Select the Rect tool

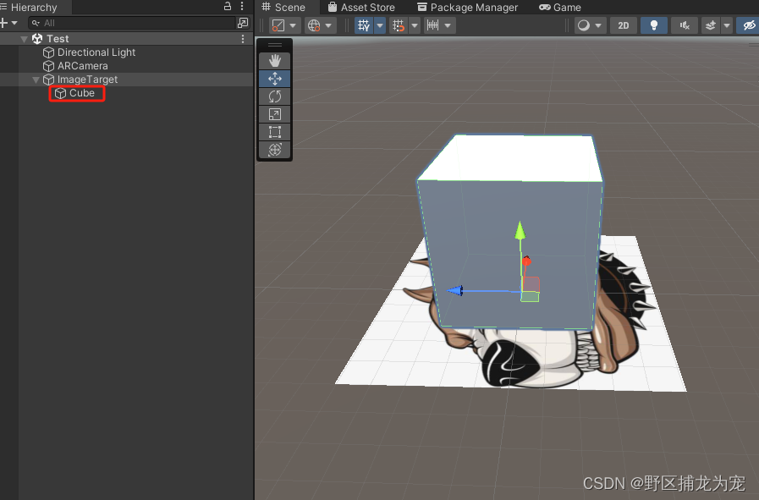(x=274, y=132)
